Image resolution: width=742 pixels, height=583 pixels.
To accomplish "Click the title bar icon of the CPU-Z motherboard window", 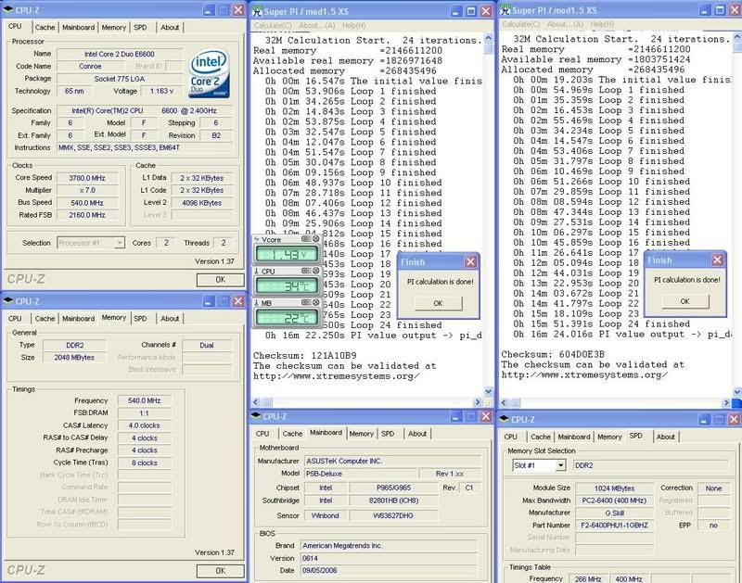I will tap(256, 416).
